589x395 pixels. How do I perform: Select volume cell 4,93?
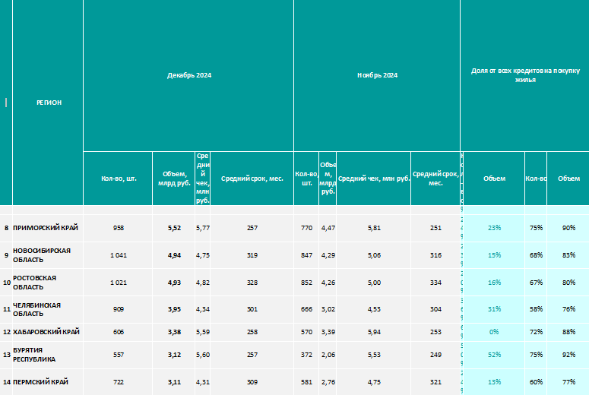click(x=174, y=283)
